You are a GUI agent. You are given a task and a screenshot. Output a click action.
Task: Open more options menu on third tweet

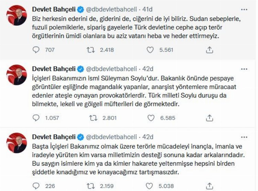click(244, 137)
